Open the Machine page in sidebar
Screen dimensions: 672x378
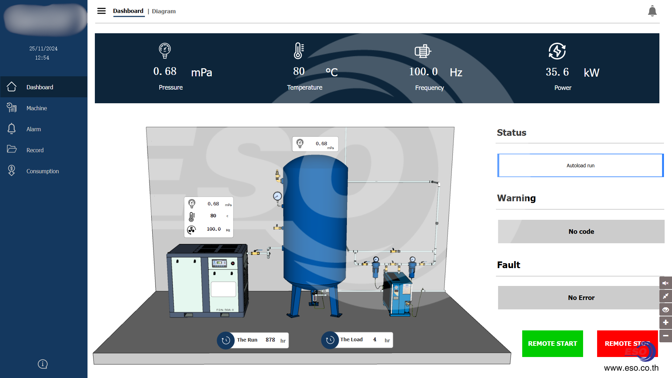click(36, 108)
